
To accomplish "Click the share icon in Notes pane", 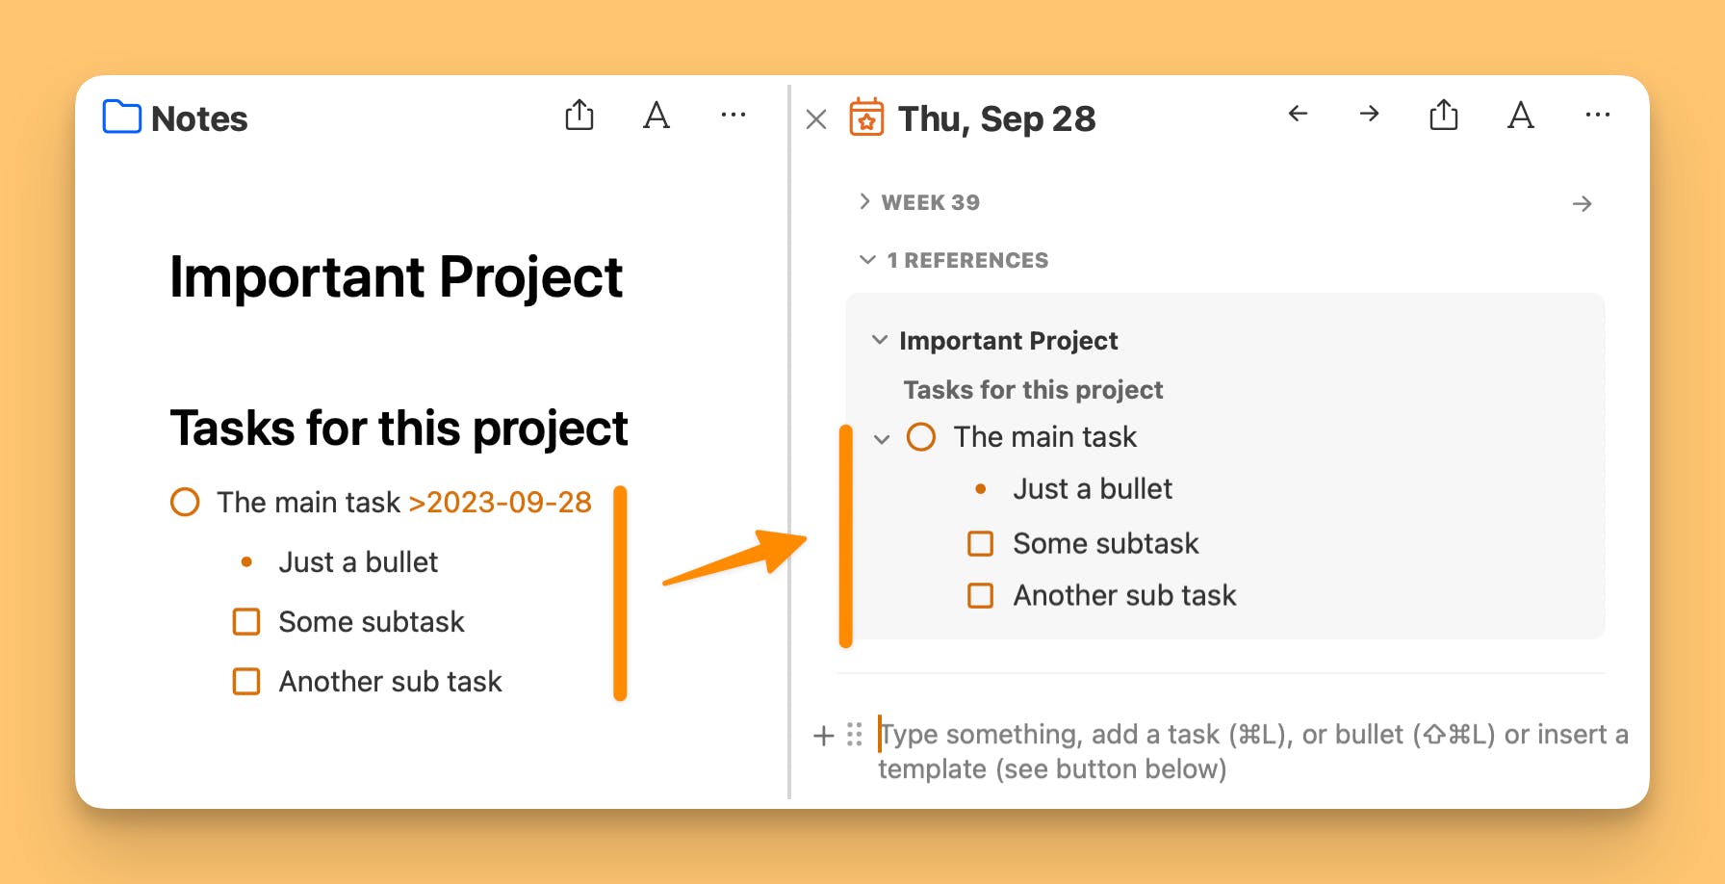I will [579, 116].
